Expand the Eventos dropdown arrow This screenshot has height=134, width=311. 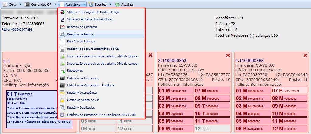click(x=110, y=5)
